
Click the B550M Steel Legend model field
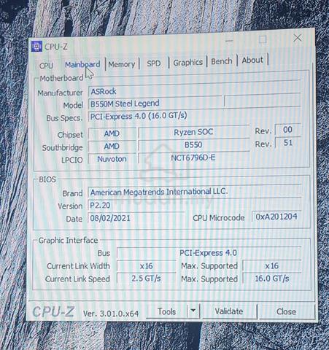pos(155,104)
